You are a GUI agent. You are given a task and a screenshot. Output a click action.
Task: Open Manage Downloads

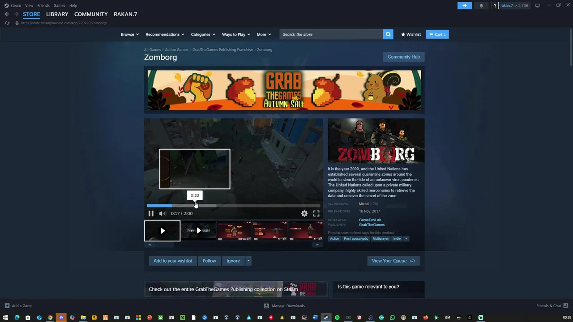tap(284, 306)
